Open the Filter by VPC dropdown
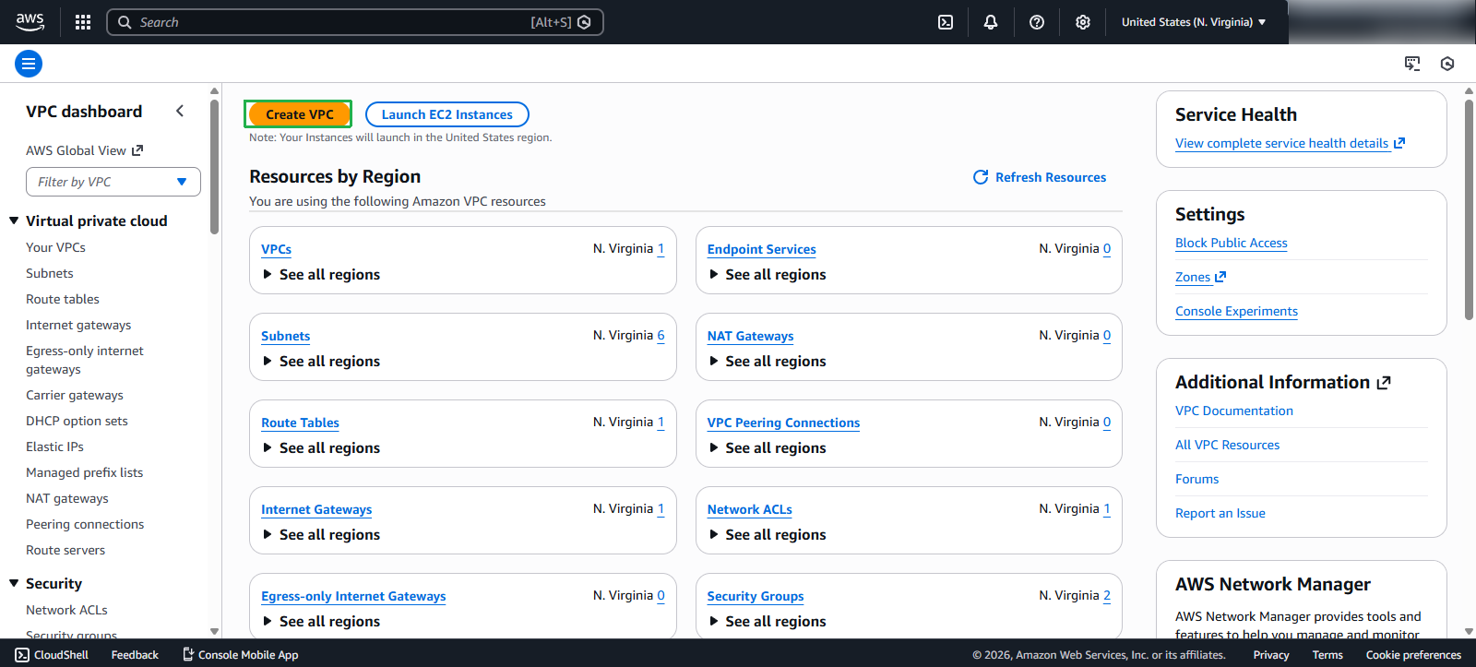Image resolution: width=1476 pixels, height=667 pixels. tap(113, 182)
